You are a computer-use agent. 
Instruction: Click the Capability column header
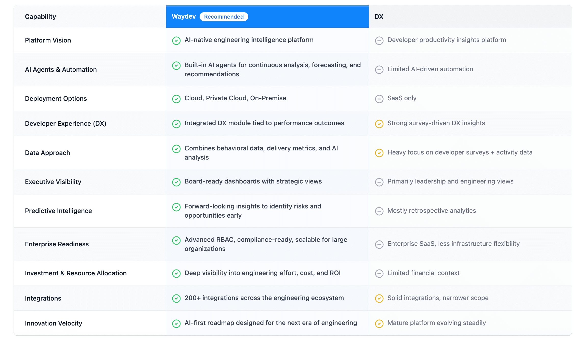tap(41, 17)
